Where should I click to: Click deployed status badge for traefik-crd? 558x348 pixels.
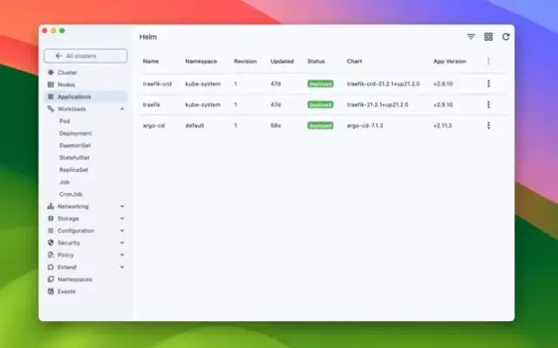pos(320,84)
